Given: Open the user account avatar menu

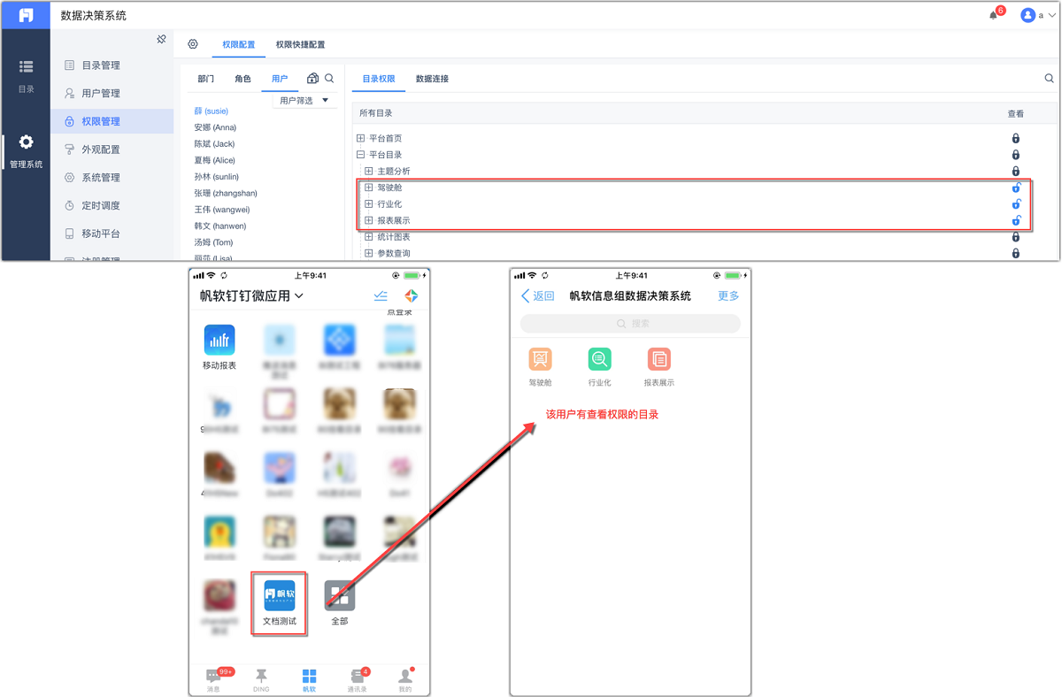Looking at the screenshot, I should click(x=1027, y=16).
